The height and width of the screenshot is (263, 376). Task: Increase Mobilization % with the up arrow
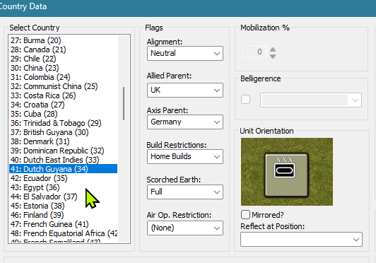pyautogui.click(x=273, y=49)
